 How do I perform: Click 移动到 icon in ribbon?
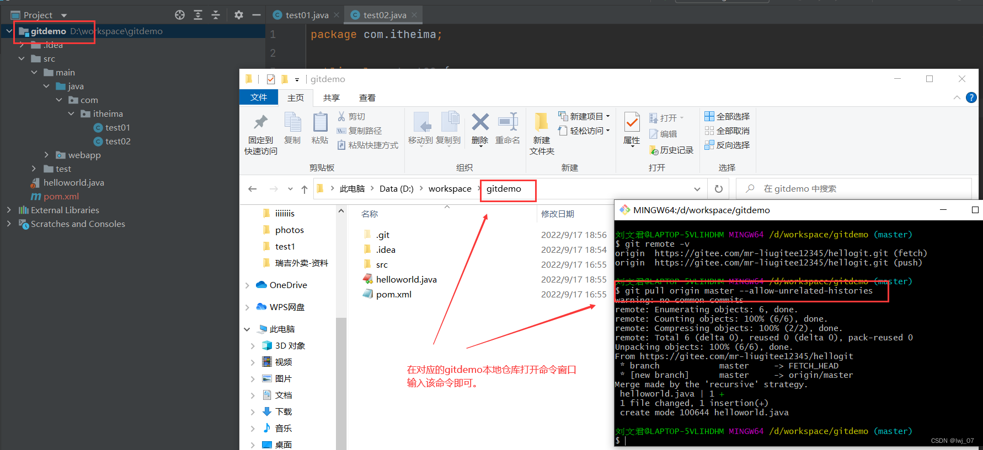pyautogui.click(x=421, y=122)
